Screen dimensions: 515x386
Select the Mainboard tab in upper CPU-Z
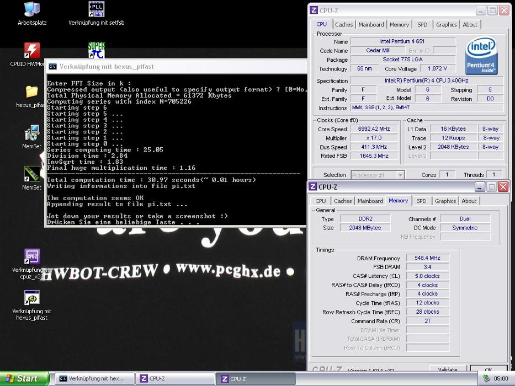pos(371,25)
